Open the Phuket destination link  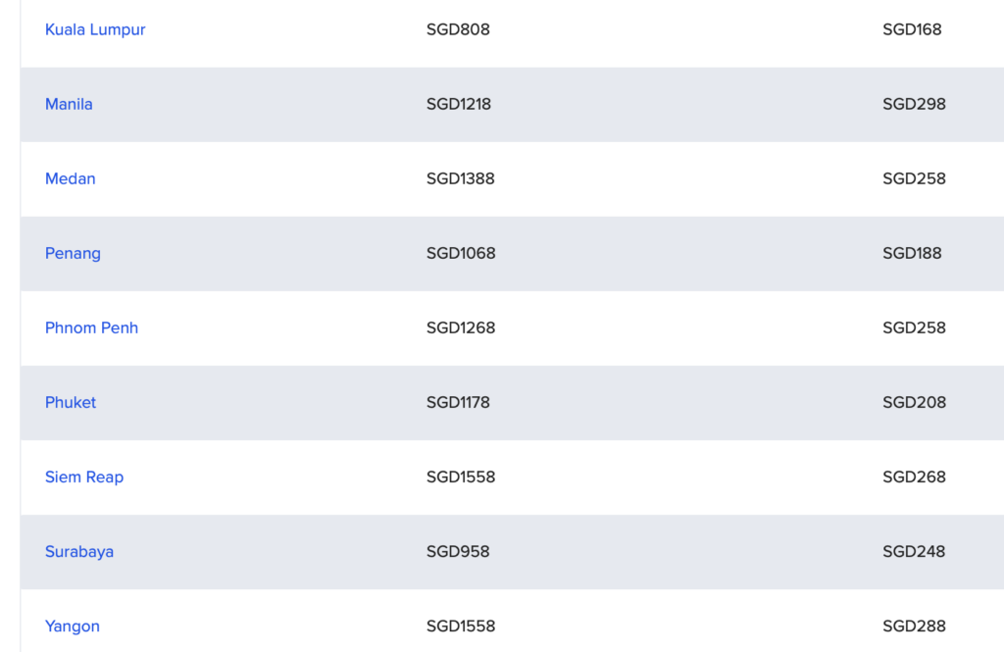point(71,402)
